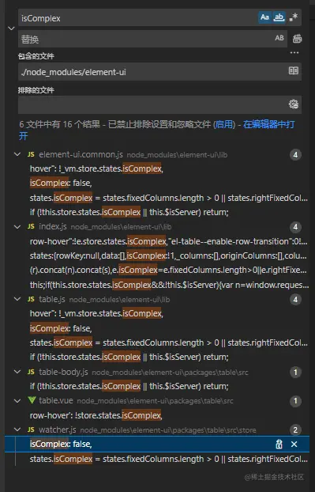
Task: Focus the 替换 replace input
Action: click(145, 39)
